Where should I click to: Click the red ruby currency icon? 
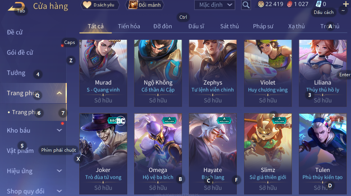[x=290, y=4]
